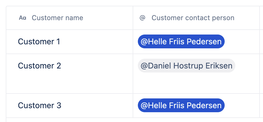The width and height of the screenshot is (263, 122).
Task: Click divider right of Customer contact person header
Action: 259,18
